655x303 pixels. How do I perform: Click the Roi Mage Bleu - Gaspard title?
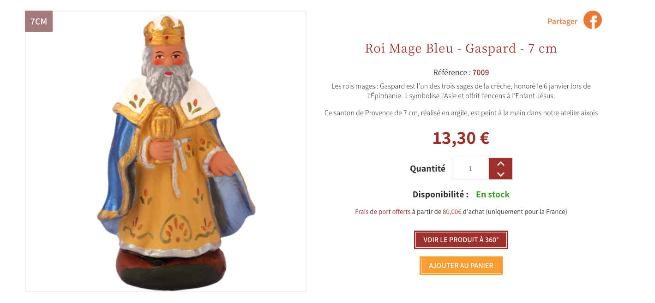461,48
